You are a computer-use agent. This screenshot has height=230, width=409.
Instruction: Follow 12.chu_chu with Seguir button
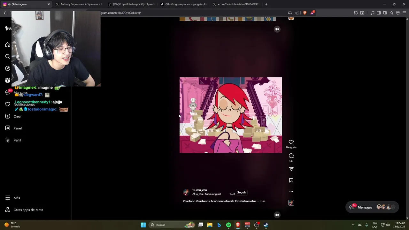[242, 192]
